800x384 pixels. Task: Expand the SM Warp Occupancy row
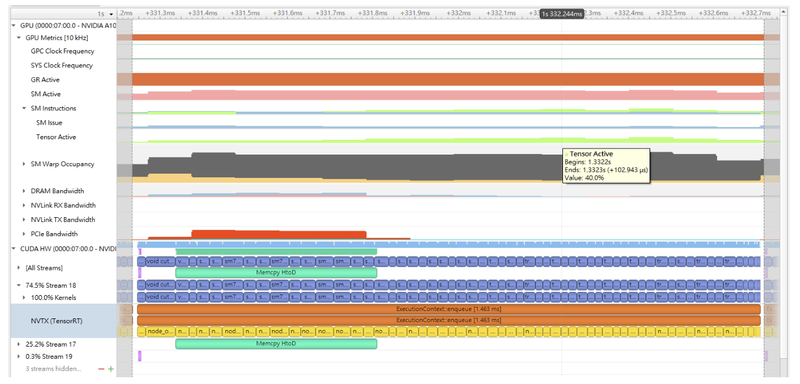coord(25,164)
